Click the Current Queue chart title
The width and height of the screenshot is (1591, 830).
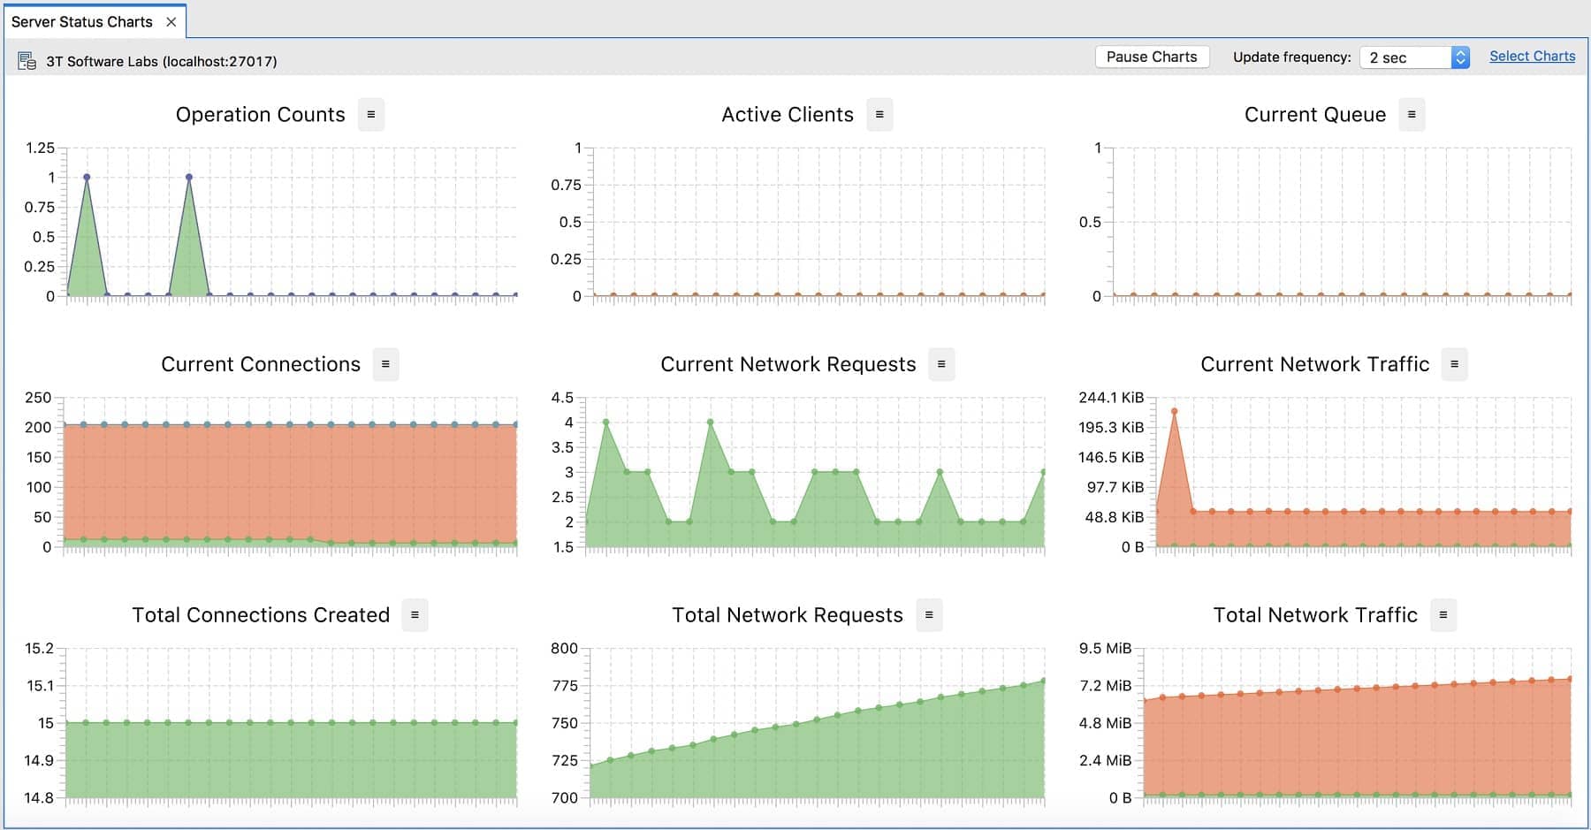(1315, 115)
